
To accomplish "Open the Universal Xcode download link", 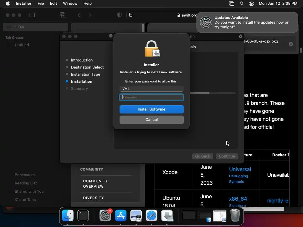I will click(x=240, y=169).
